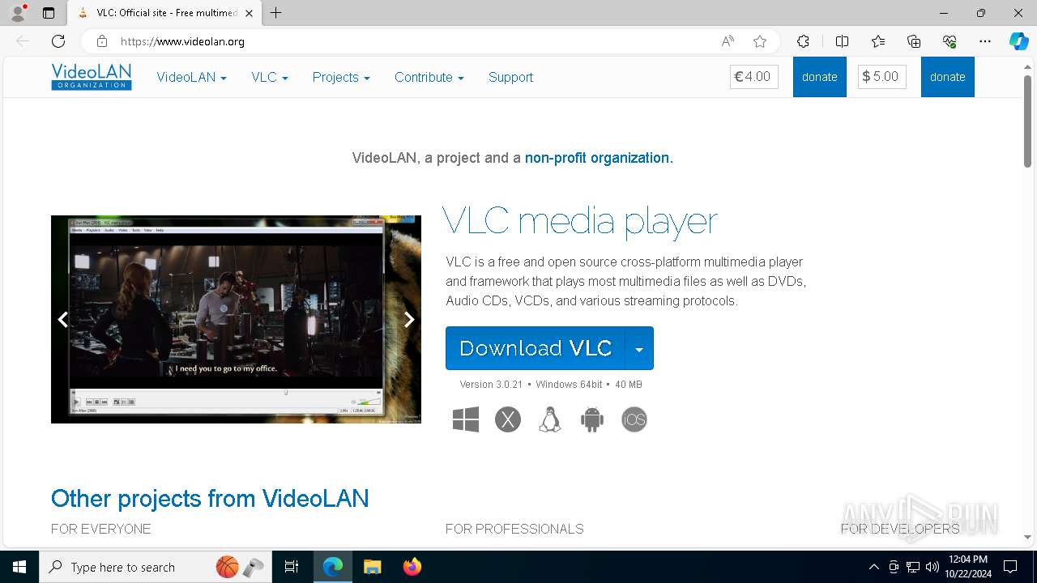Image resolution: width=1037 pixels, height=583 pixels.
Task: Open a new browser tab
Action: (x=275, y=13)
